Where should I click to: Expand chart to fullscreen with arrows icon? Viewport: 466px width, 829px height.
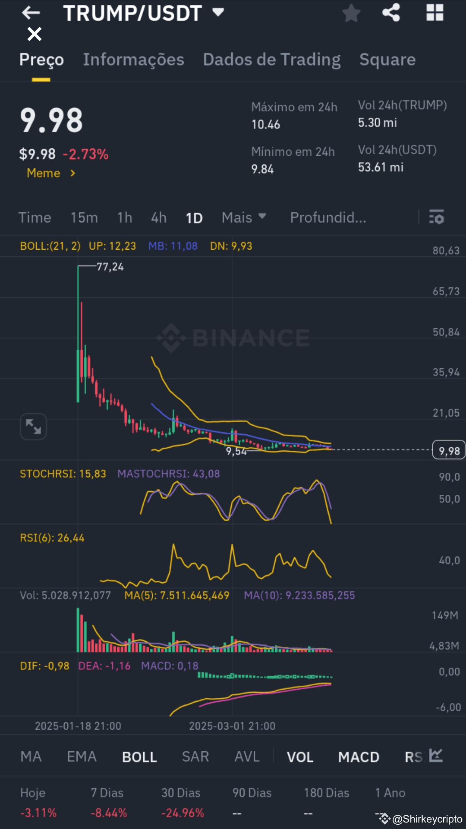[34, 427]
